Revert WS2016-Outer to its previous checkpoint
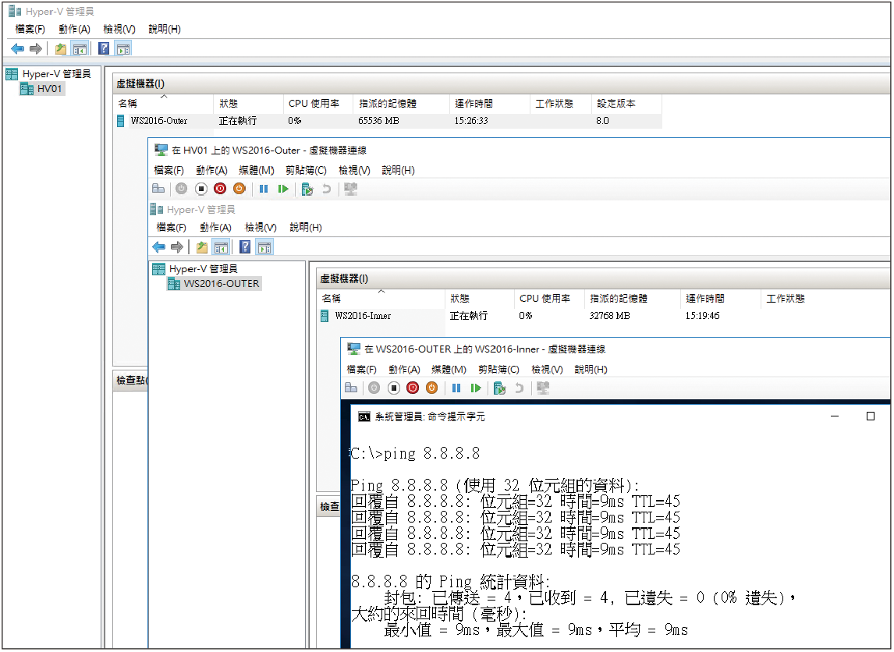This screenshot has height=652, width=894. coord(327,189)
